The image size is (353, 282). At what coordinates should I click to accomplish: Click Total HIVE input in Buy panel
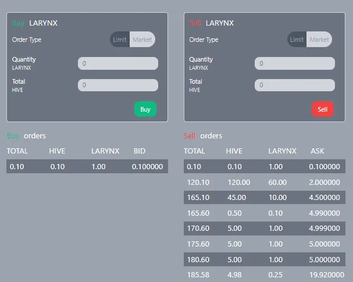118,85
